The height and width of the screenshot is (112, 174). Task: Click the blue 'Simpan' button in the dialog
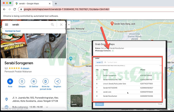point(99,104)
